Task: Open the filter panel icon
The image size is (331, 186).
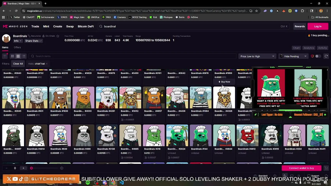Action: [x=5, y=56]
